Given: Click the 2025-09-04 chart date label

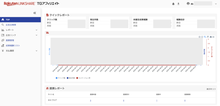Looking at the screenshot, I should pyautogui.click(x=193, y=69).
